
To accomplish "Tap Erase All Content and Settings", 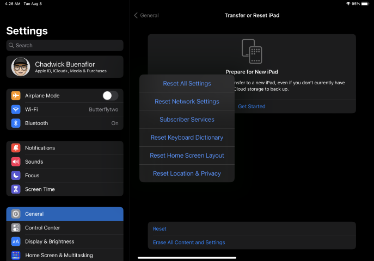I will pyautogui.click(x=252, y=243).
